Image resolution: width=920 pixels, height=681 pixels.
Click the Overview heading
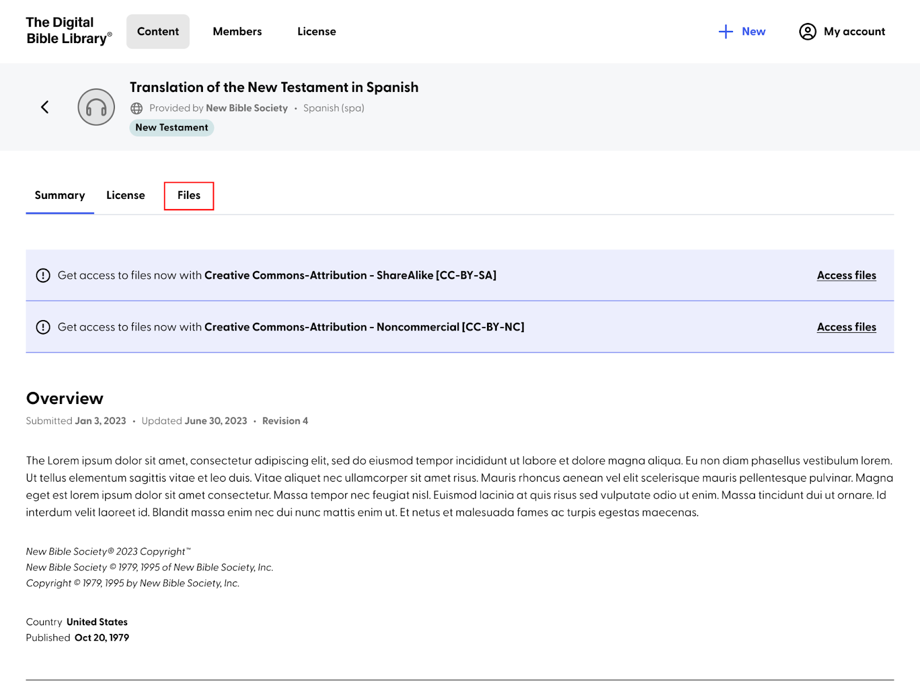click(x=65, y=398)
